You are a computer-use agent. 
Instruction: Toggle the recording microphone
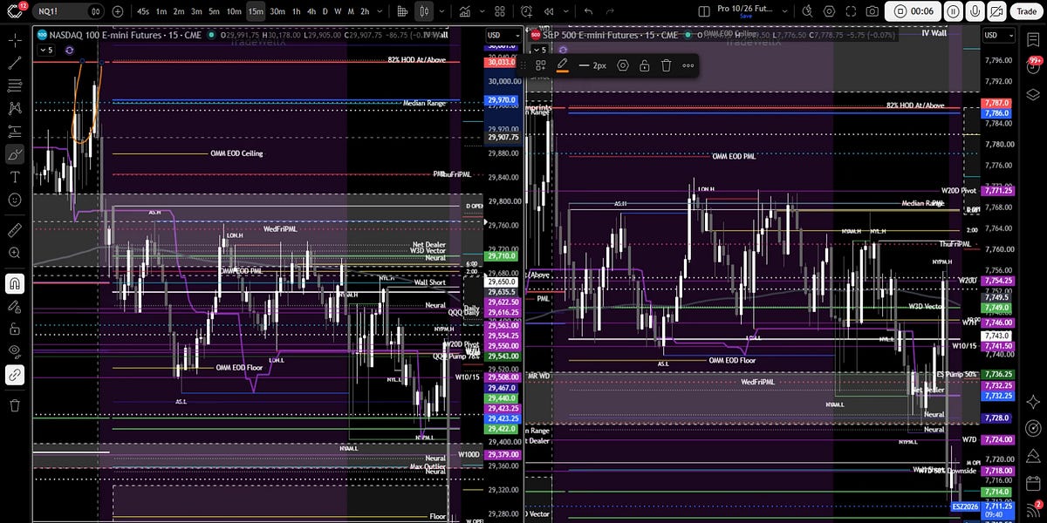[x=975, y=11]
